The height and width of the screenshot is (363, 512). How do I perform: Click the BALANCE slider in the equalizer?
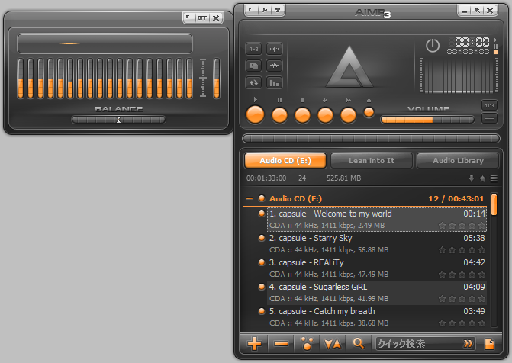pos(118,120)
